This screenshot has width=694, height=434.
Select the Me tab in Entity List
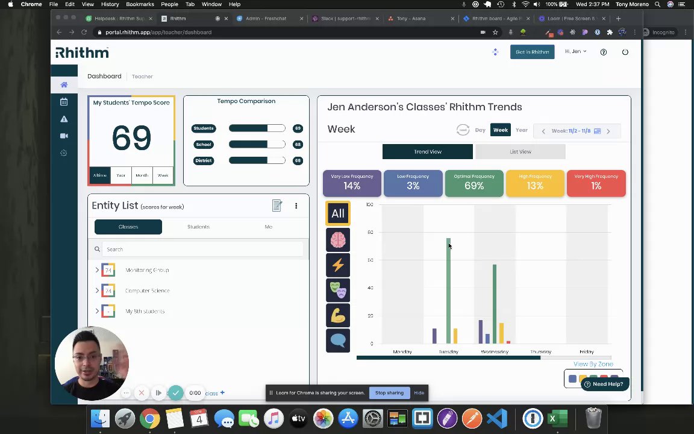268,227
